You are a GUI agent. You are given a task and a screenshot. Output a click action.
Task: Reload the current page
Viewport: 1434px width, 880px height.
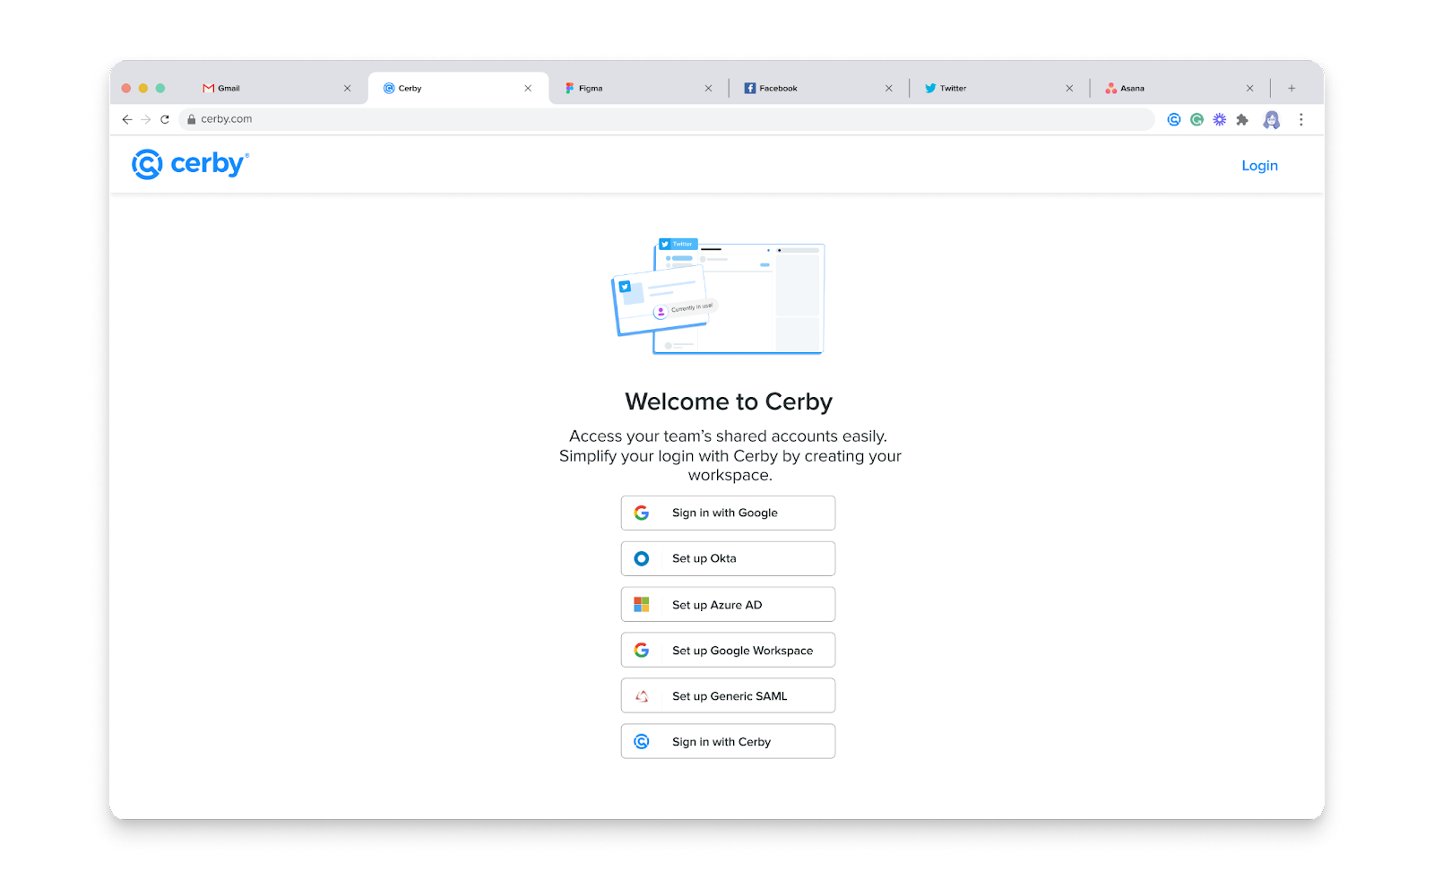click(165, 119)
